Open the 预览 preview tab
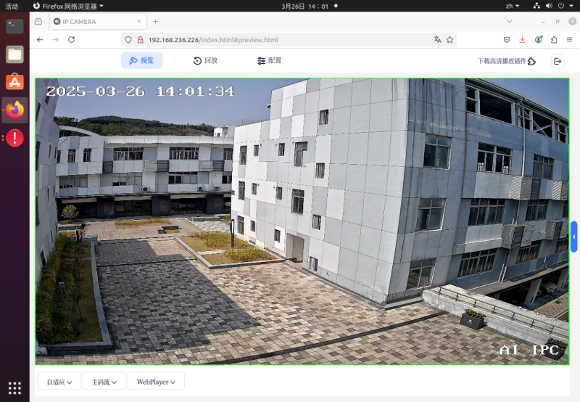 [141, 60]
